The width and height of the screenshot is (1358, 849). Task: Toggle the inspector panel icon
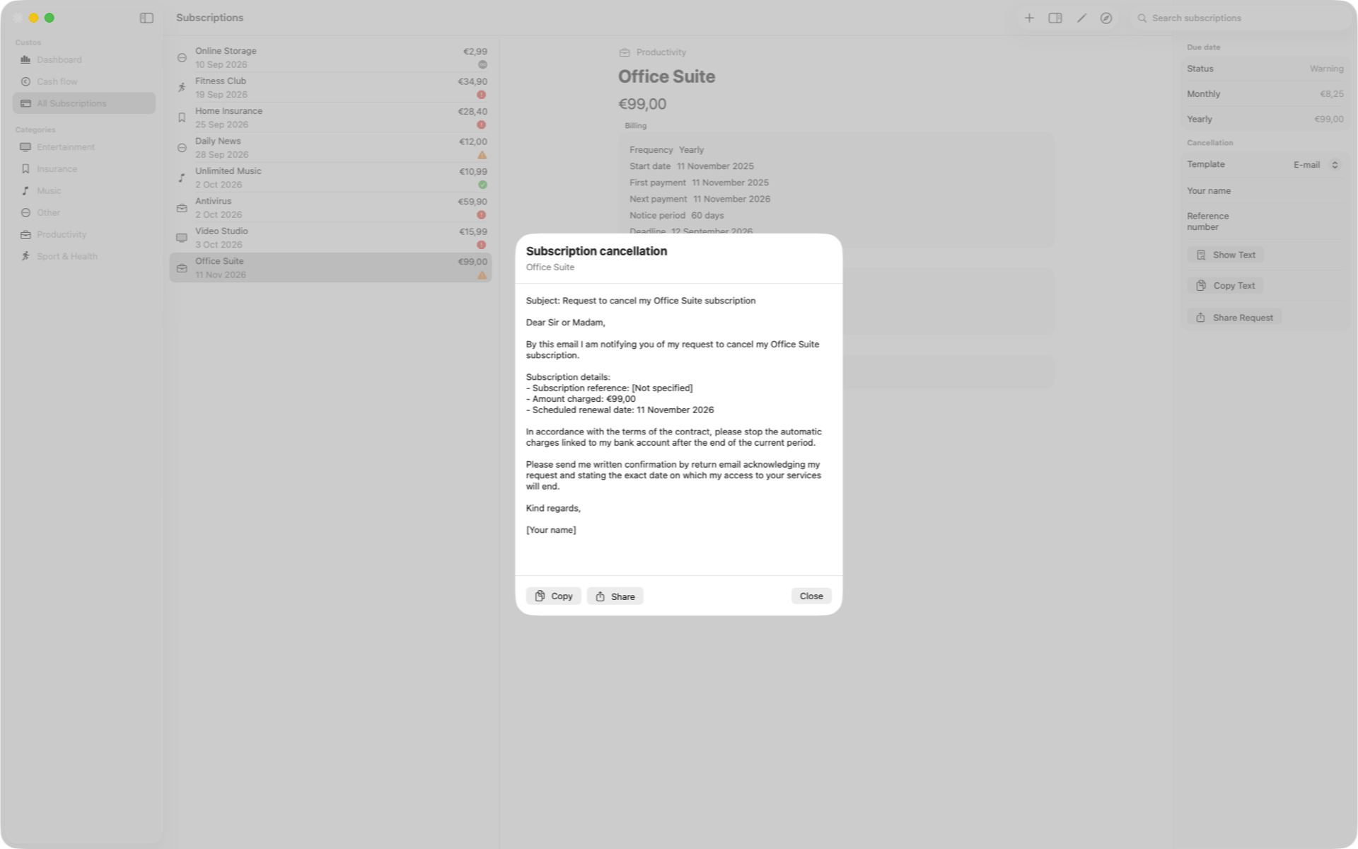click(x=1055, y=18)
